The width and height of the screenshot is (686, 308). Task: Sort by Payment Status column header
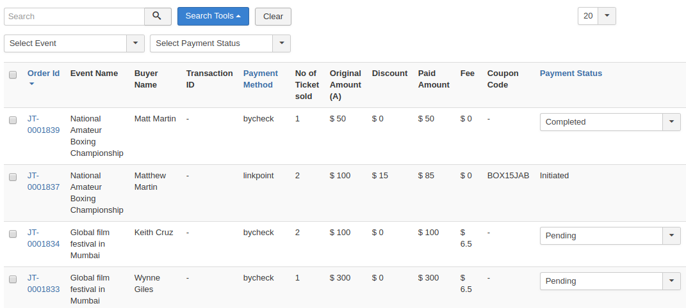click(571, 73)
